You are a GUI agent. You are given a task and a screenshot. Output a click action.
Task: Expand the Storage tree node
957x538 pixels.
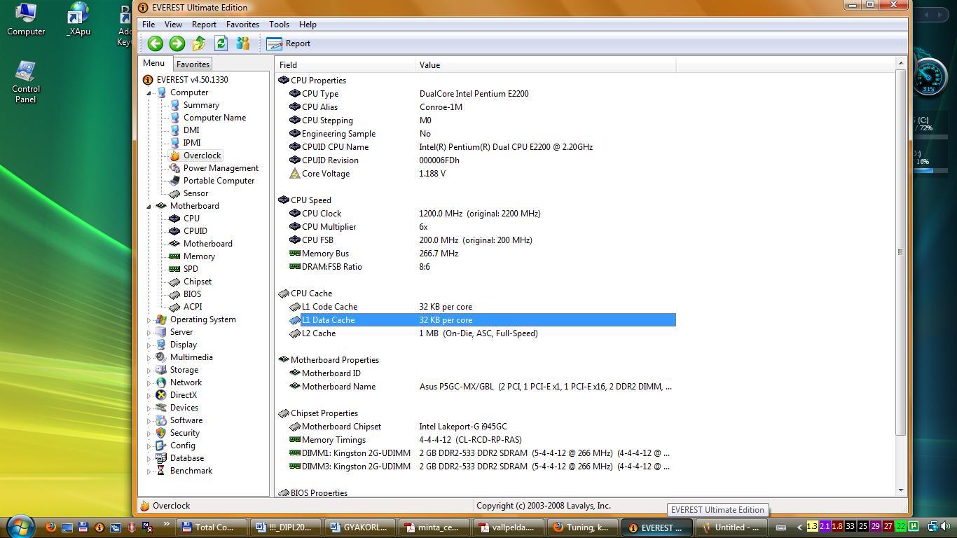149,371
